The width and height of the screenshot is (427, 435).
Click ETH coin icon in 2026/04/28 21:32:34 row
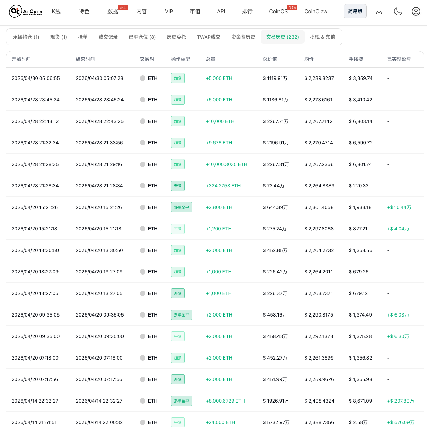click(143, 143)
